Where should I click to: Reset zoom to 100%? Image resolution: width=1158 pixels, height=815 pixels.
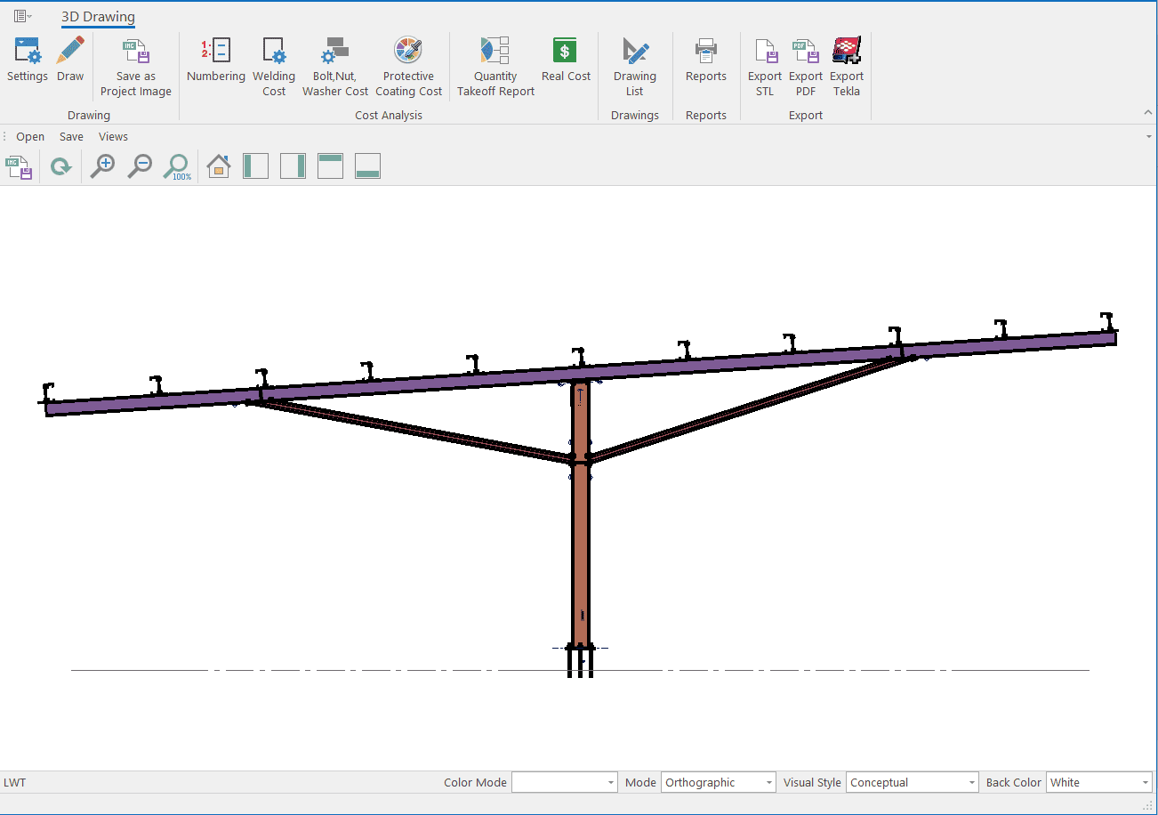[x=177, y=166]
